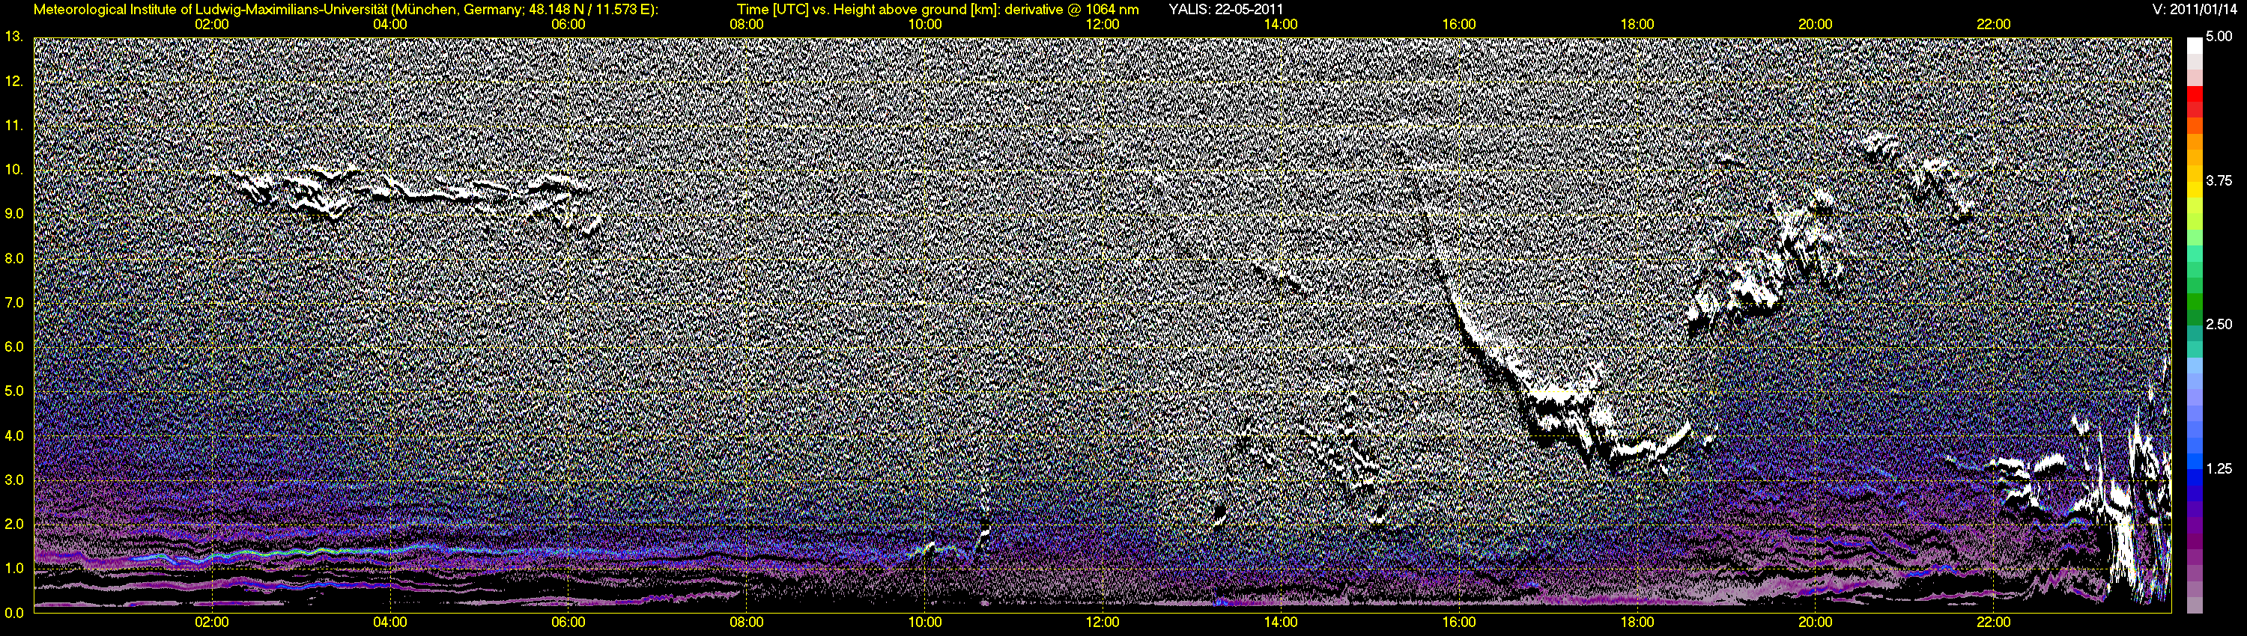This screenshot has height=636, width=2247.
Task: Select the 08:00 label on the bottom time axis
Action: click(x=747, y=622)
